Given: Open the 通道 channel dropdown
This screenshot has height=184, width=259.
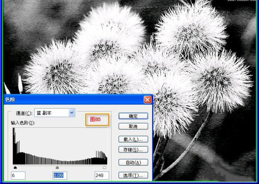Looking at the screenshot, I should [x=55, y=113].
